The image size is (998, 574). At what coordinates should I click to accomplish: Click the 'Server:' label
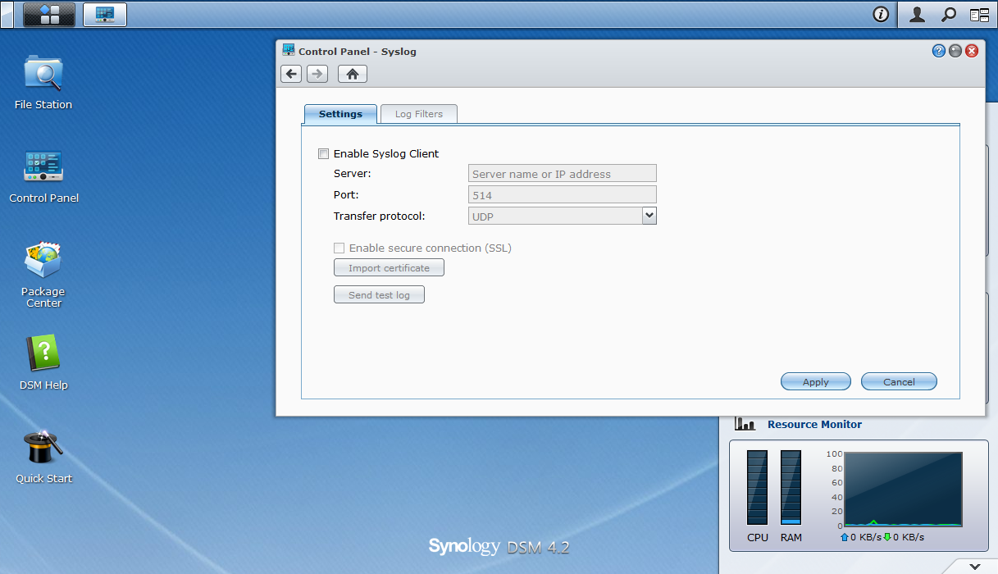[353, 173]
